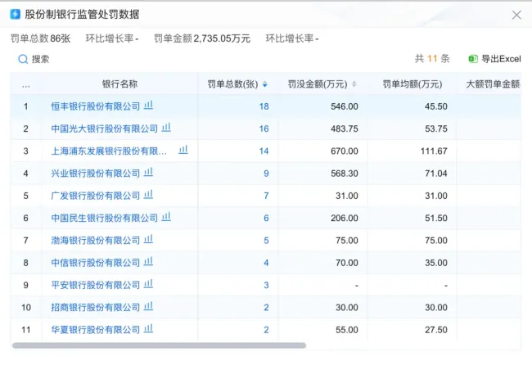Viewport: 532px width, 379px height.
Task: Close the 股份制银行监管处罚数据 dialog
Action: (x=516, y=15)
